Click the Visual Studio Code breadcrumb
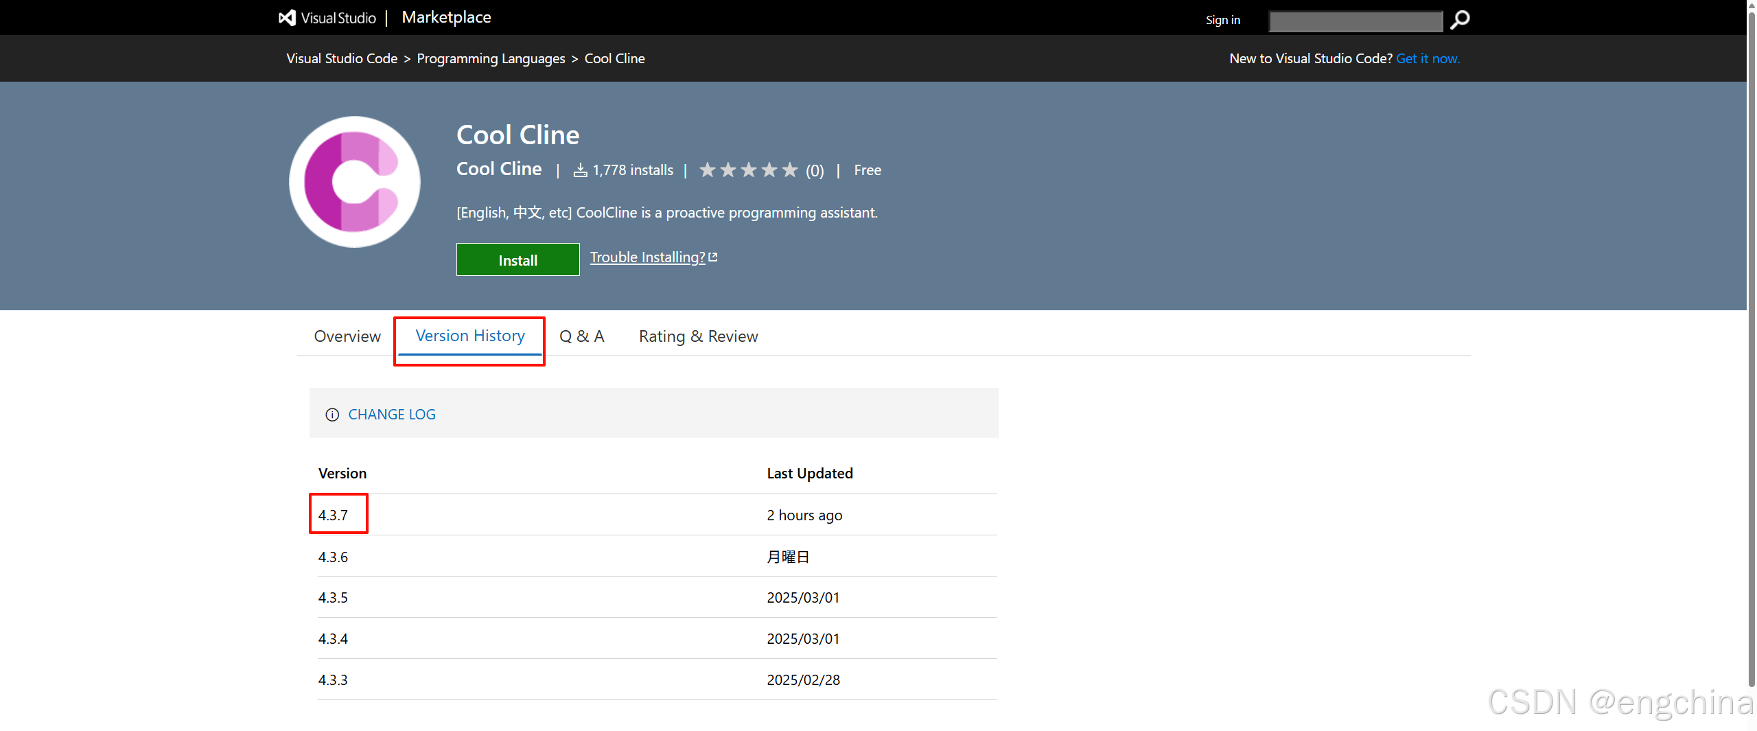The height and width of the screenshot is (731, 1757). click(x=342, y=58)
